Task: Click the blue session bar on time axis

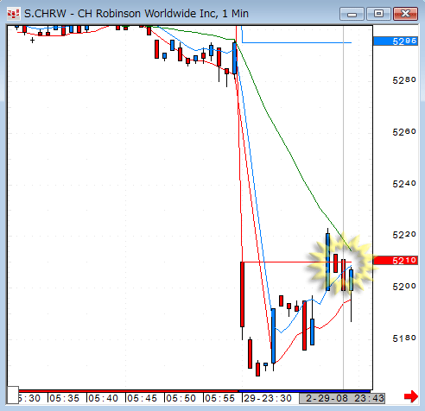Action: (305, 391)
